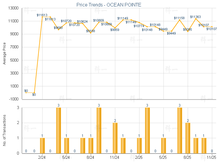Click the $11158 peak on the line
This screenshot has width=218, height=162.
179,20
